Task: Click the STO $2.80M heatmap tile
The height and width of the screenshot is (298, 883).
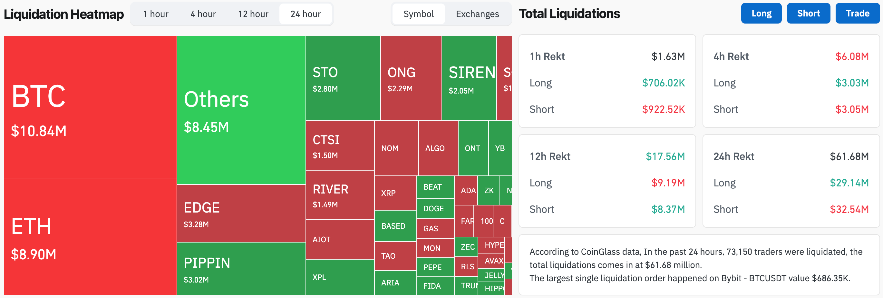Action: (343, 78)
